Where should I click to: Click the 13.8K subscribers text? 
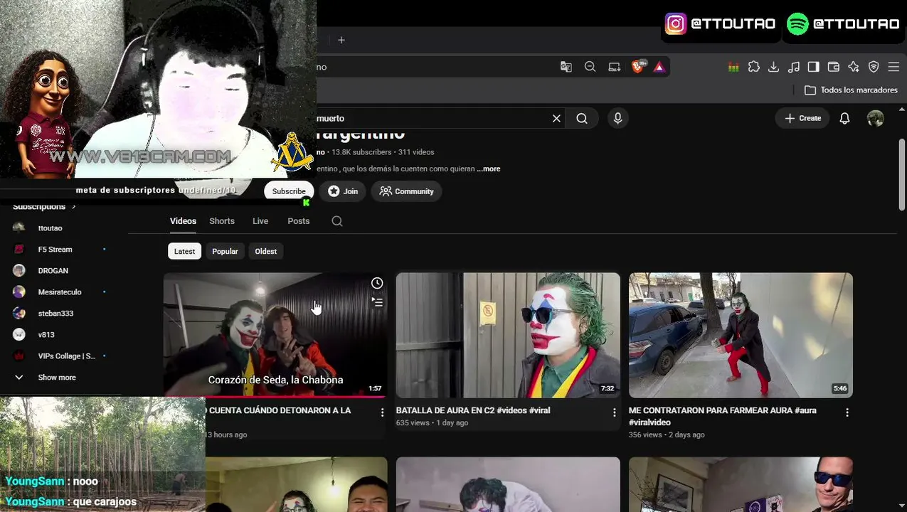[361, 152]
